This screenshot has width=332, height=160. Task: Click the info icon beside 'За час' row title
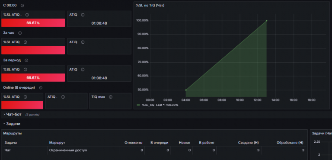pos(20,33)
